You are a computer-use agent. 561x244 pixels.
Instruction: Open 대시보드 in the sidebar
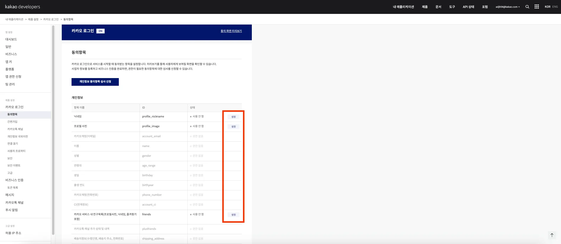pos(11,39)
